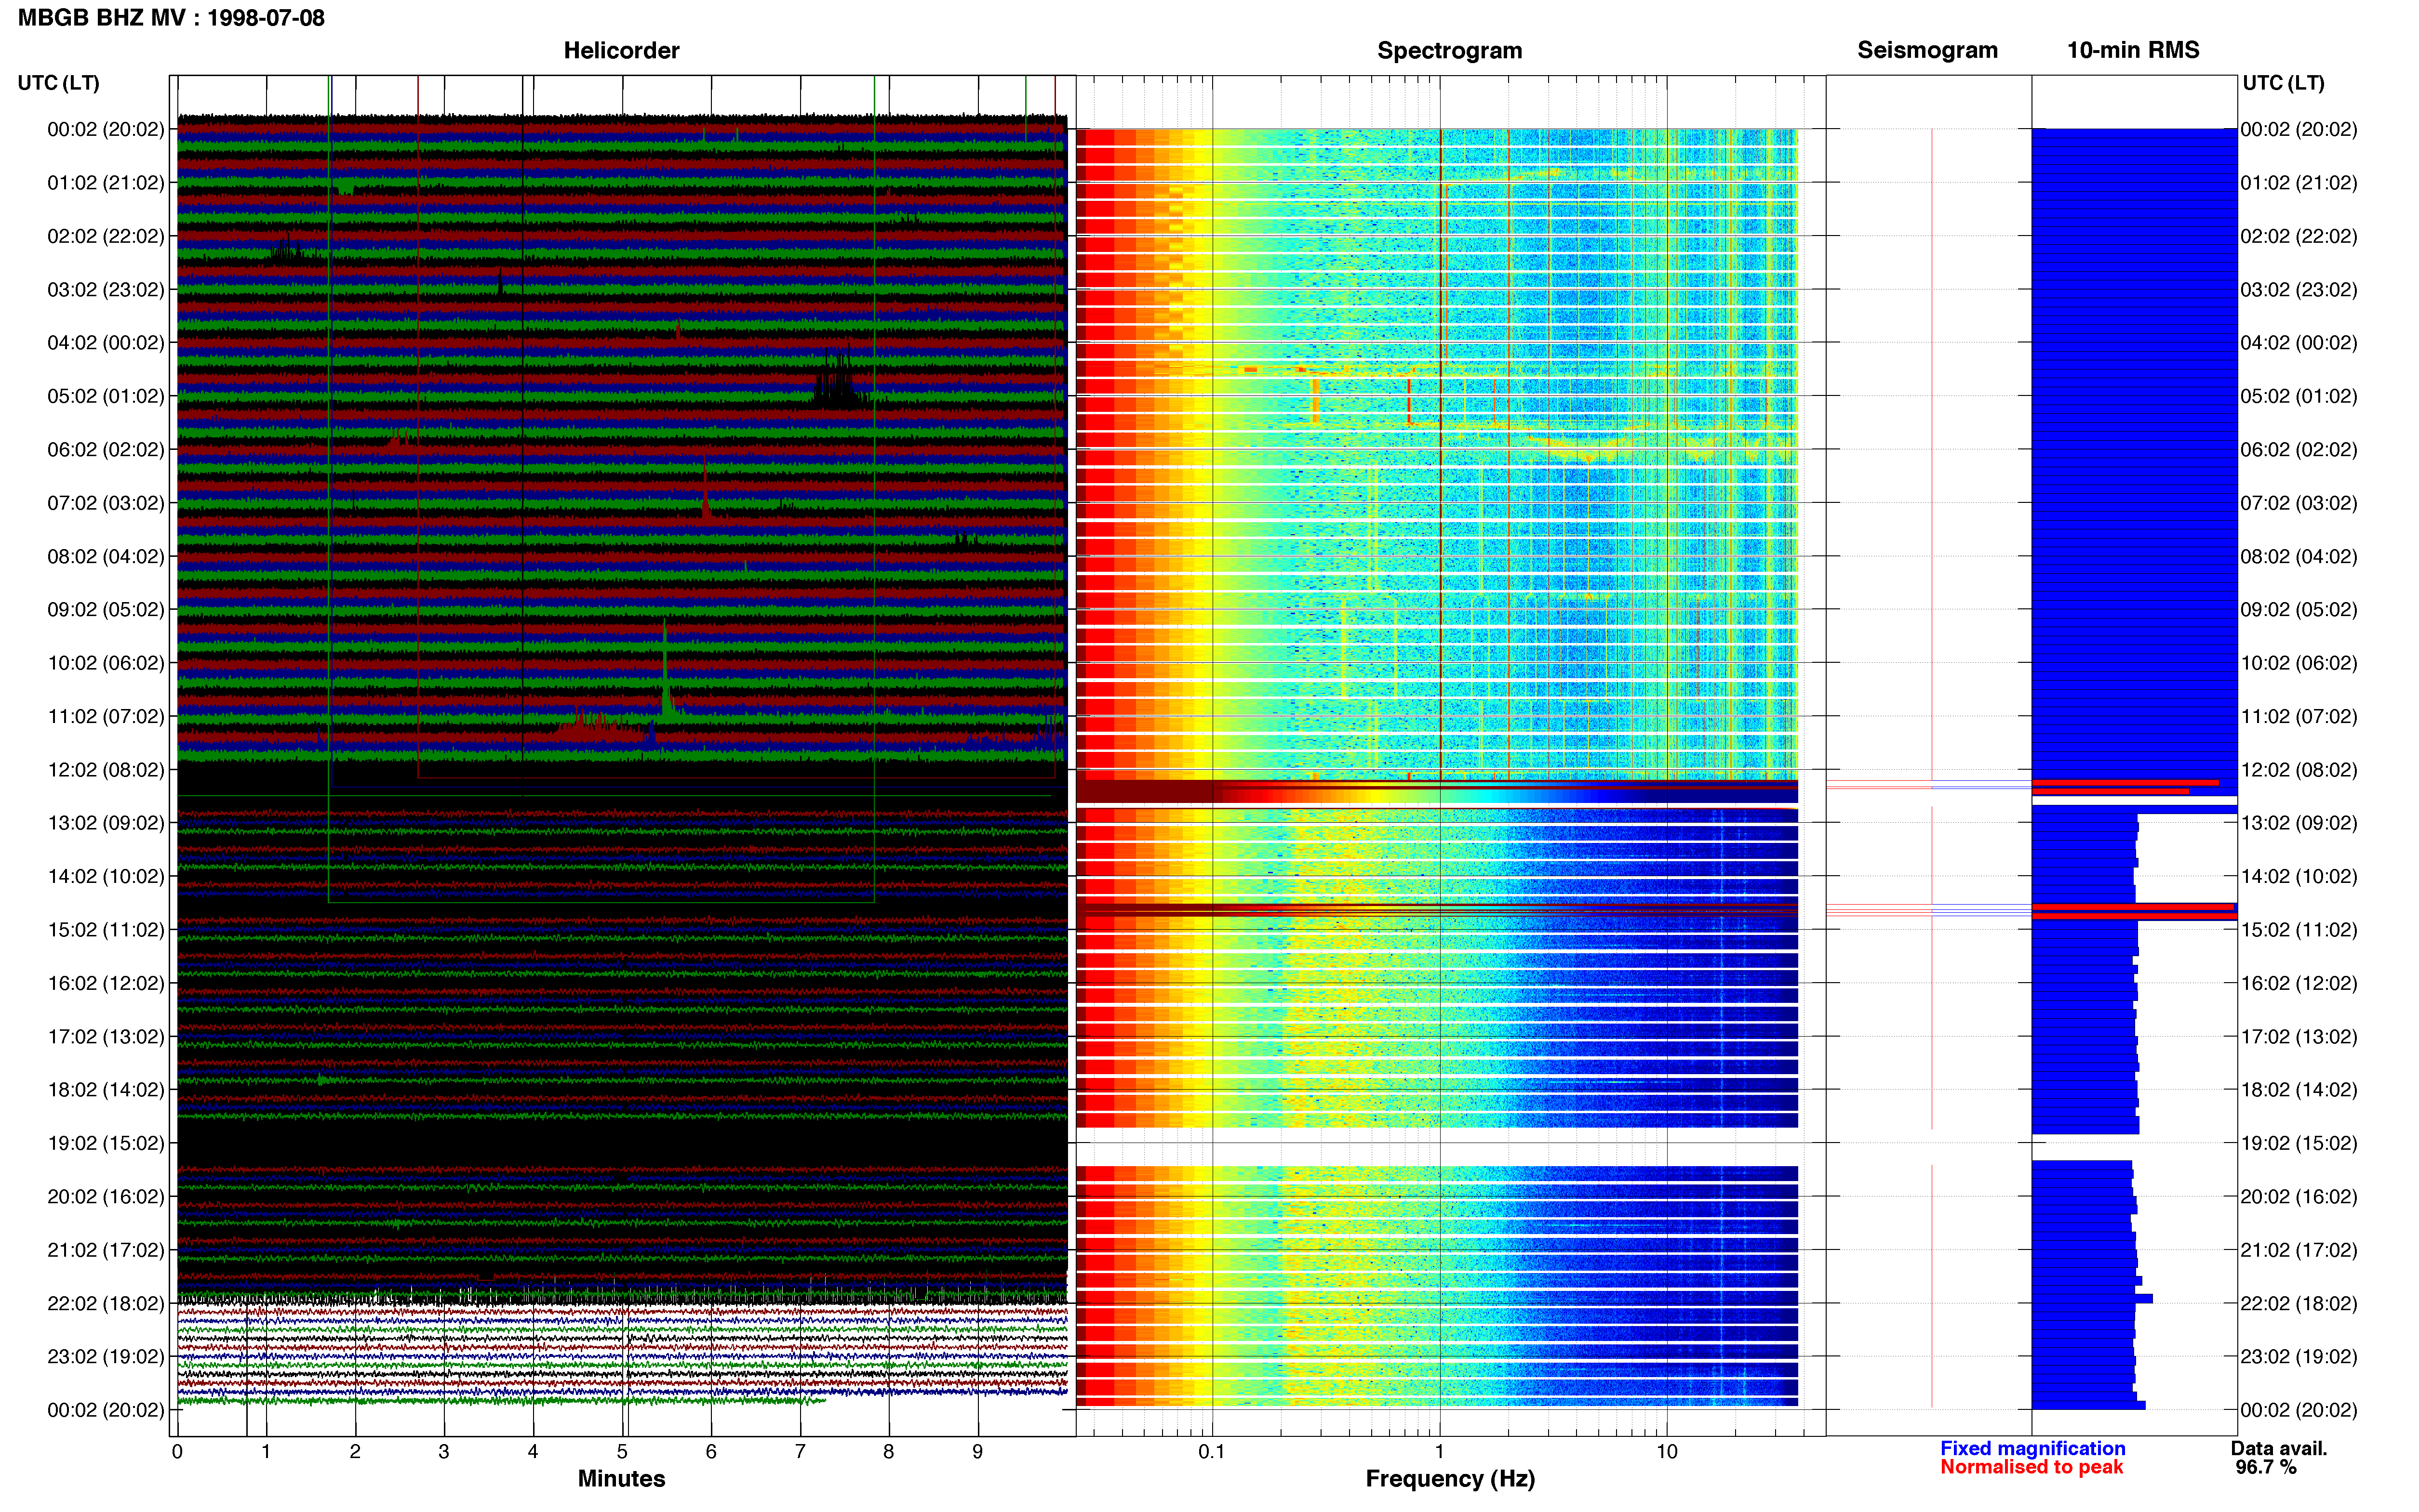
Task: Click RMS-side time label '02:02 (22:02)'
Action: click(x=2299, y=236)
